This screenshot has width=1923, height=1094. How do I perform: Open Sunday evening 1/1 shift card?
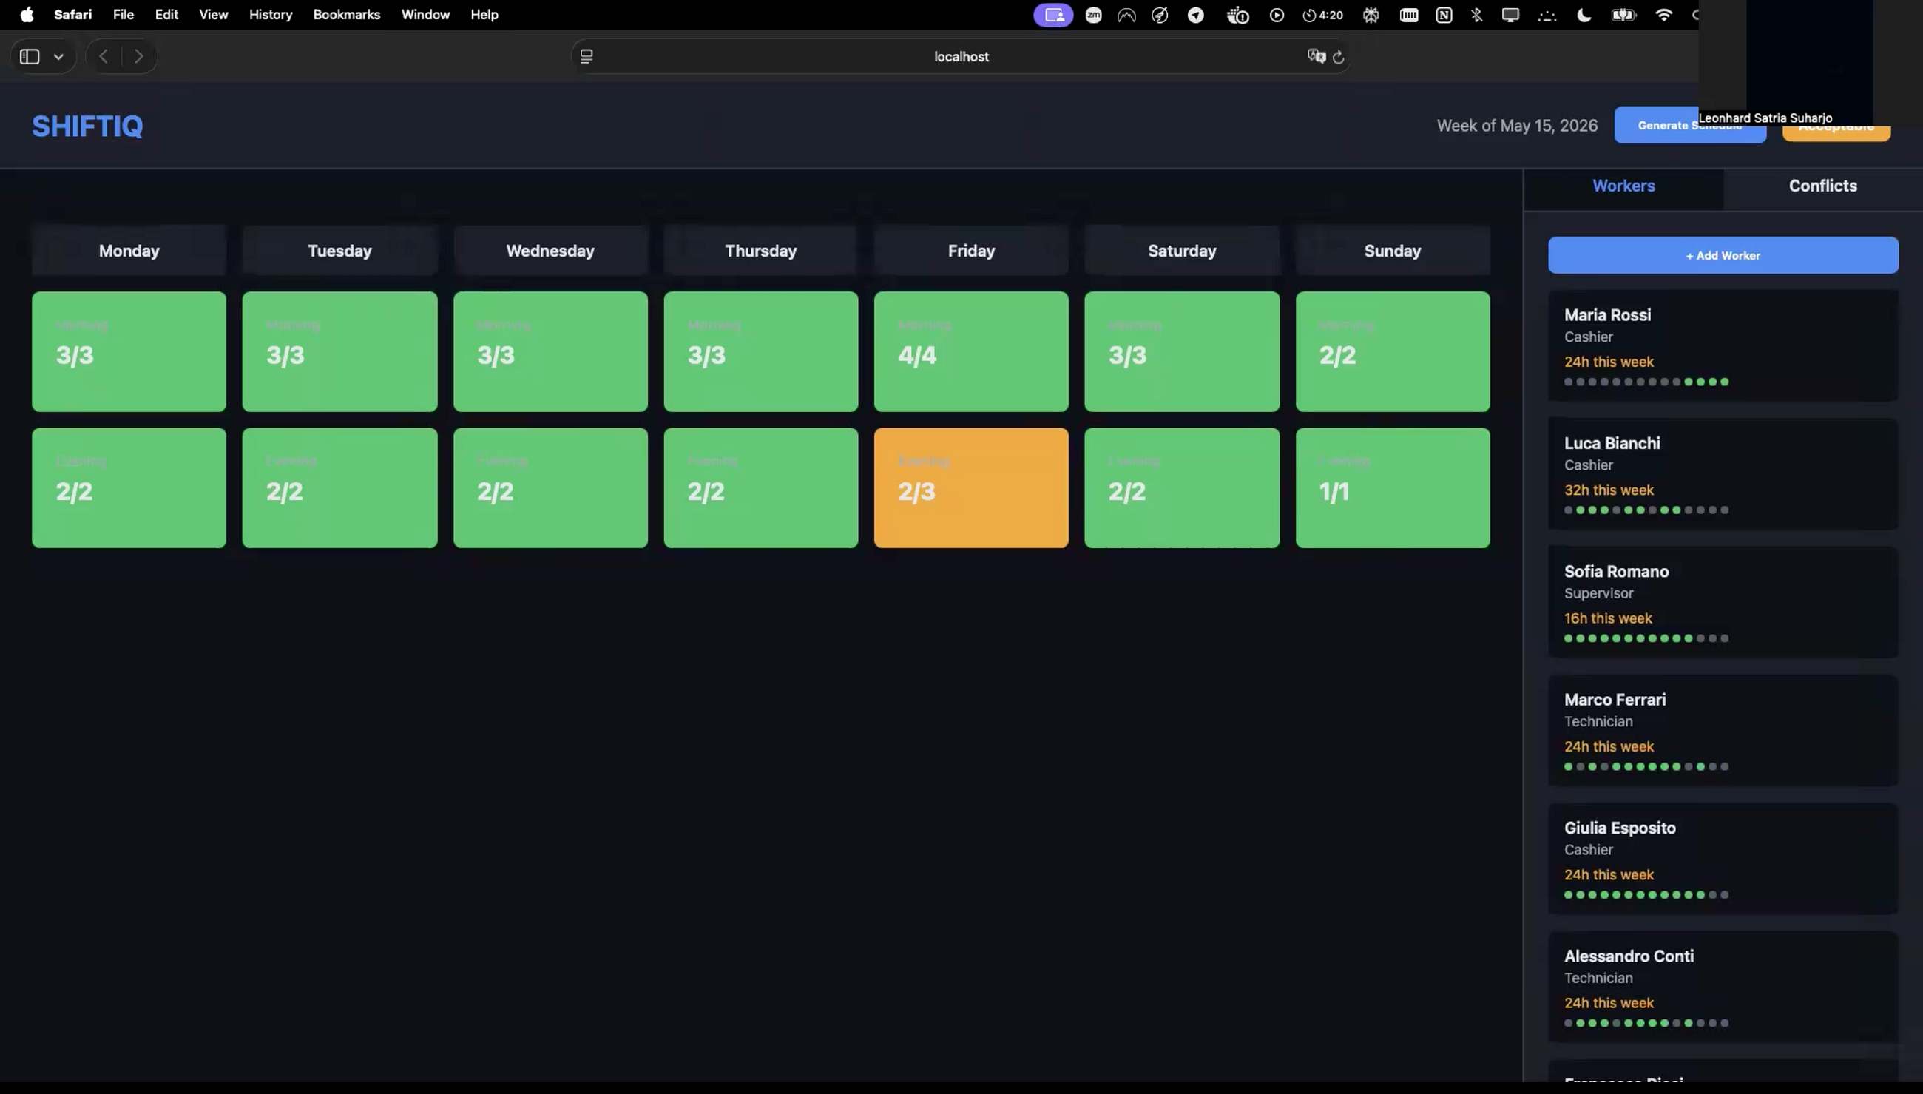click(x=1392, y=487)
